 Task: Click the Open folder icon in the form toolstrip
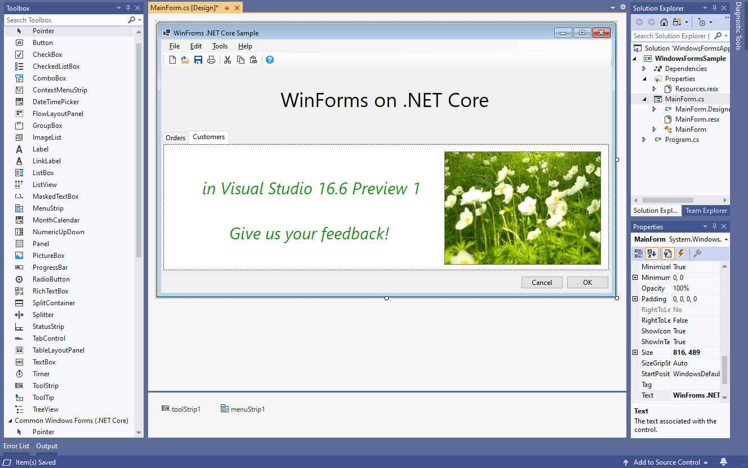click(x=185, y=60)
